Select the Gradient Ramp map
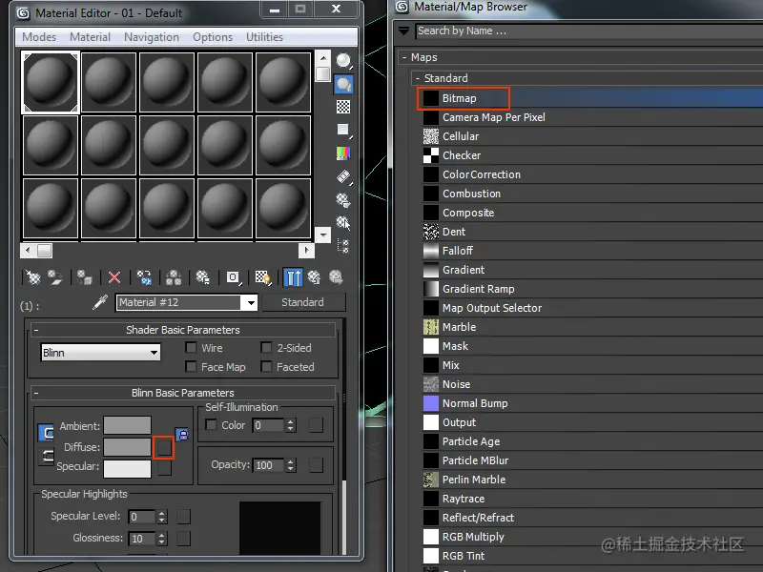The image size is (763, 572). click(592, 289)
